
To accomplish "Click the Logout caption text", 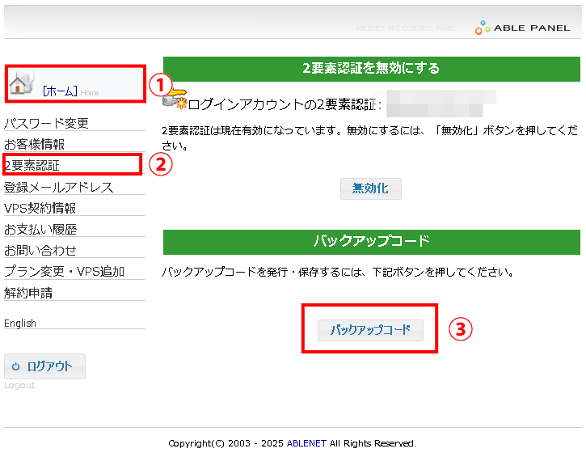I will click(x=19, y=385).
